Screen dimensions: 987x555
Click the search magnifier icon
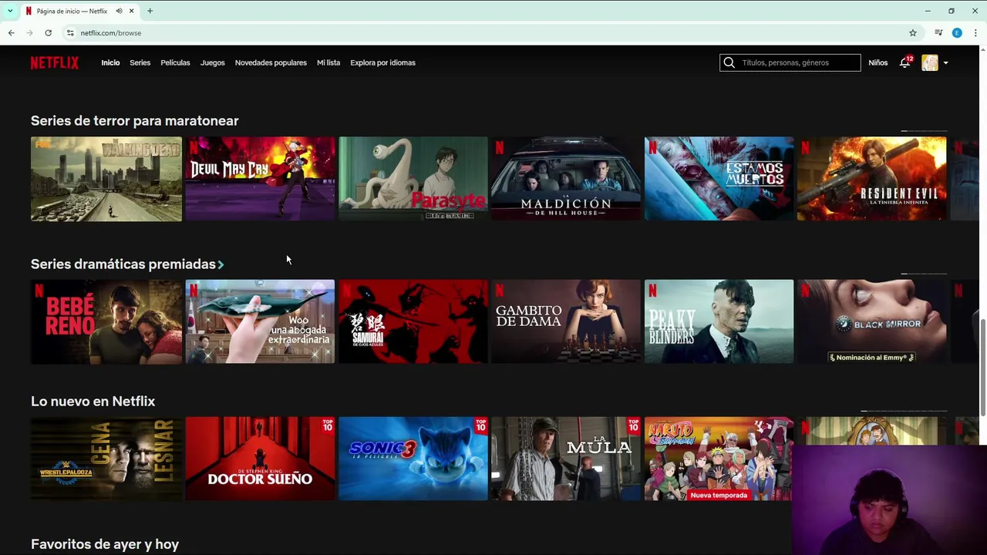729,62
